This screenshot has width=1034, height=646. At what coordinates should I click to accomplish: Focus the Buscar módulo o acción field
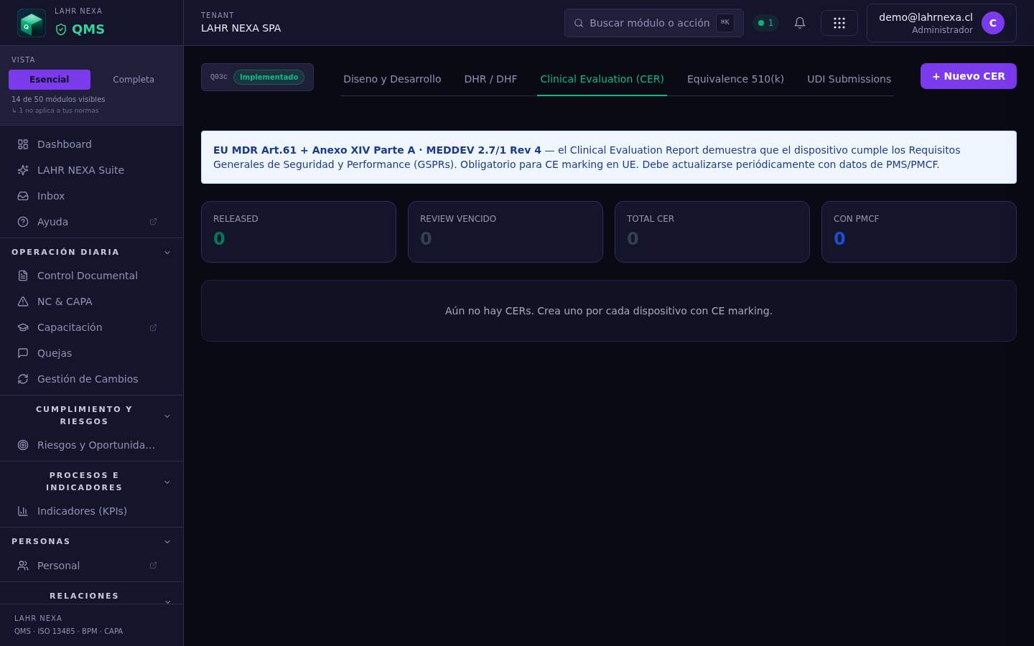coord(654,23)
